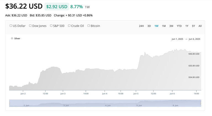Click the Bid: $35.85 USD value
Image resolution: width=212 pixels, height=116 pixels.
click(x=41, y=15)
